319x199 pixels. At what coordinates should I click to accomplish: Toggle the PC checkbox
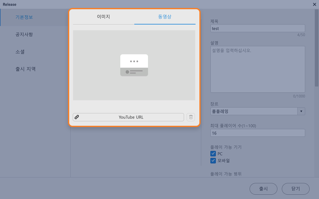pos(213,153)
